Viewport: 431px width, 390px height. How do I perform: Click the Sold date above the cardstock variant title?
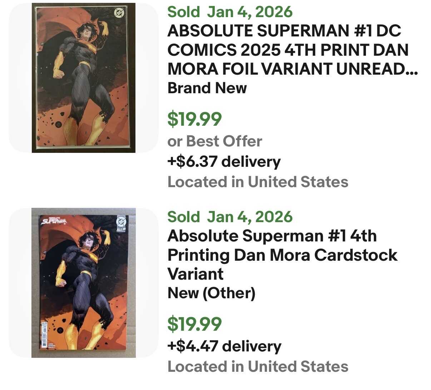click(230, 217)
